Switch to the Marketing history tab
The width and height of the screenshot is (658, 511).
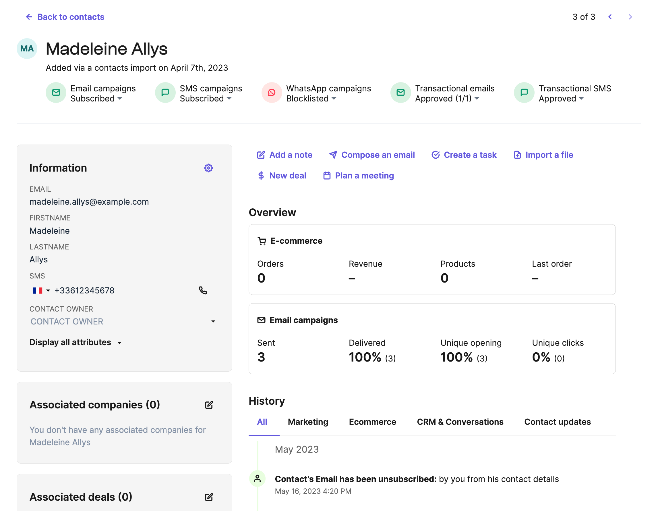(308, 422)
